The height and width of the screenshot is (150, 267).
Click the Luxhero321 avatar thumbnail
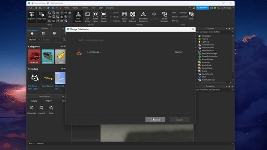tap(79, 52)
